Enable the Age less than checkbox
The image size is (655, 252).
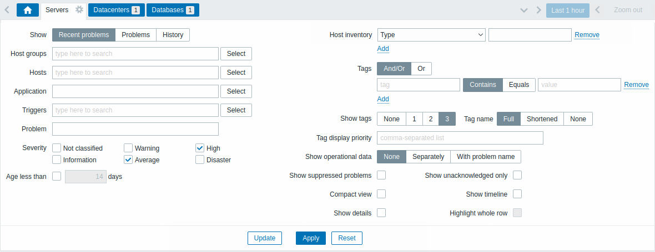[x=57, y=176]
